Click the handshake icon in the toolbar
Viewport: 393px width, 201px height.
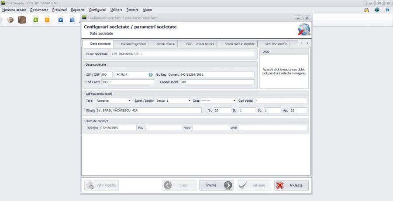coord(10,20)
